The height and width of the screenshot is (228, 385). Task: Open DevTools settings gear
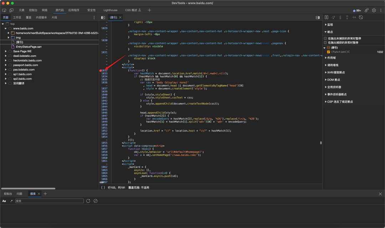click(x=374, y=10)
